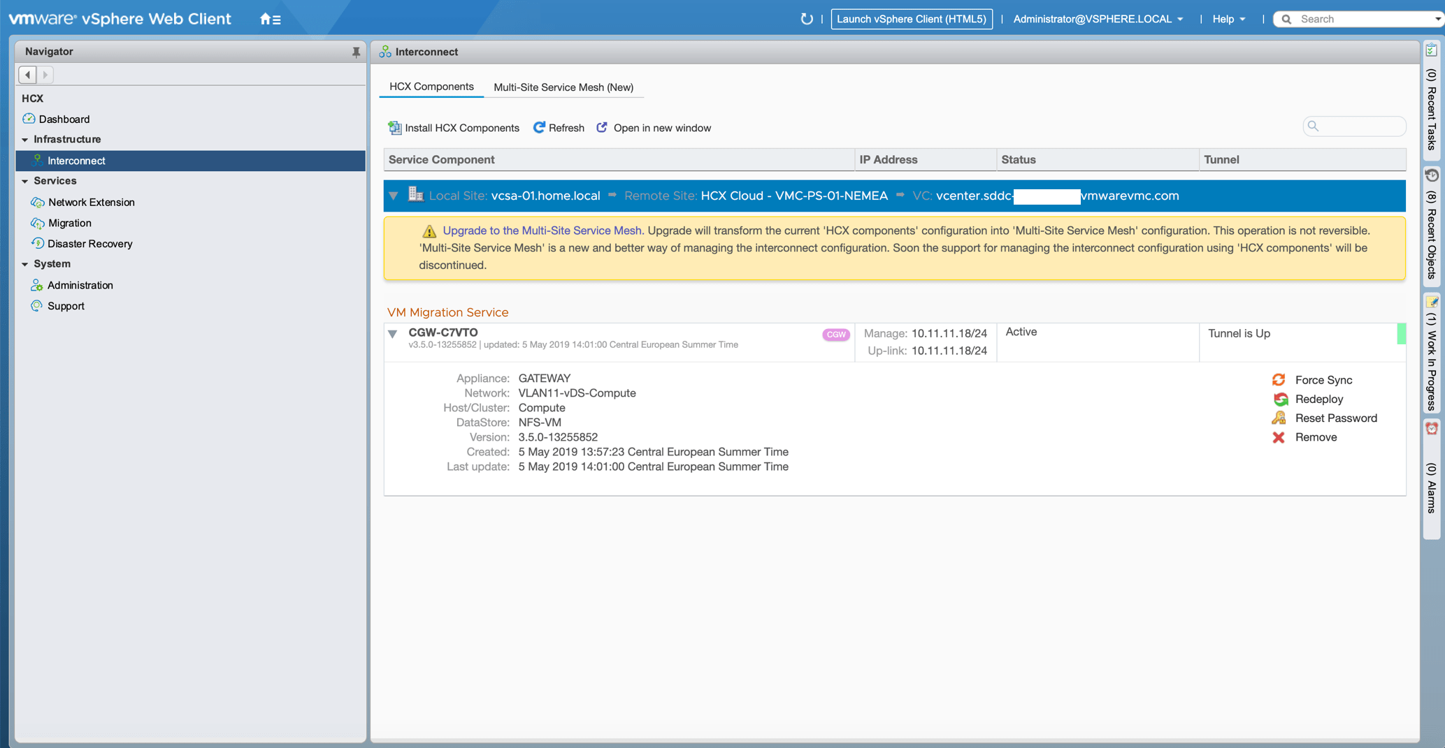The image size is (1445, 748).
Task: Click the Force Sync icon
Action: click(x=1279, y=380)
